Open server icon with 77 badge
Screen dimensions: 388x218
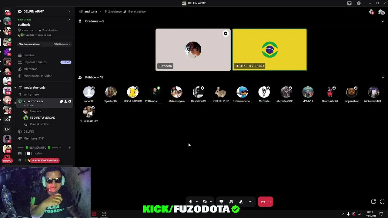pyautogui.click(x=7, y=71)
